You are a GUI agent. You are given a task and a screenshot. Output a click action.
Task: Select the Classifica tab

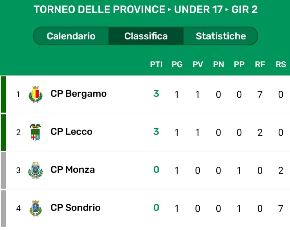146,36
